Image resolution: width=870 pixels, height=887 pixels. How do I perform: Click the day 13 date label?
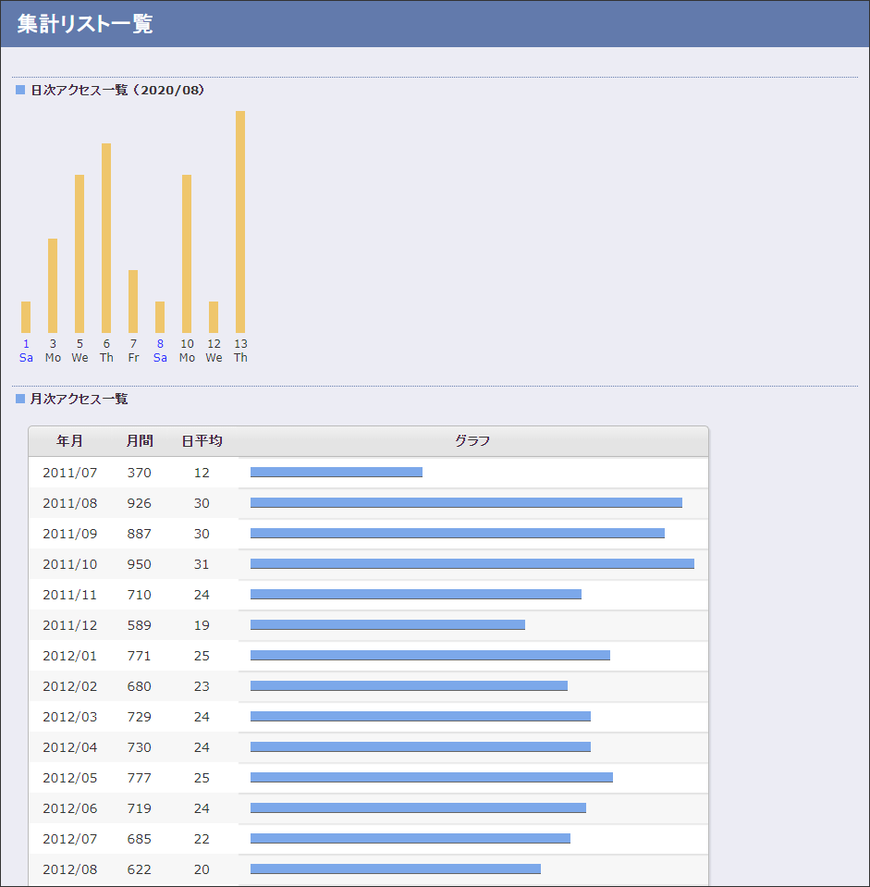coord(240,344)
